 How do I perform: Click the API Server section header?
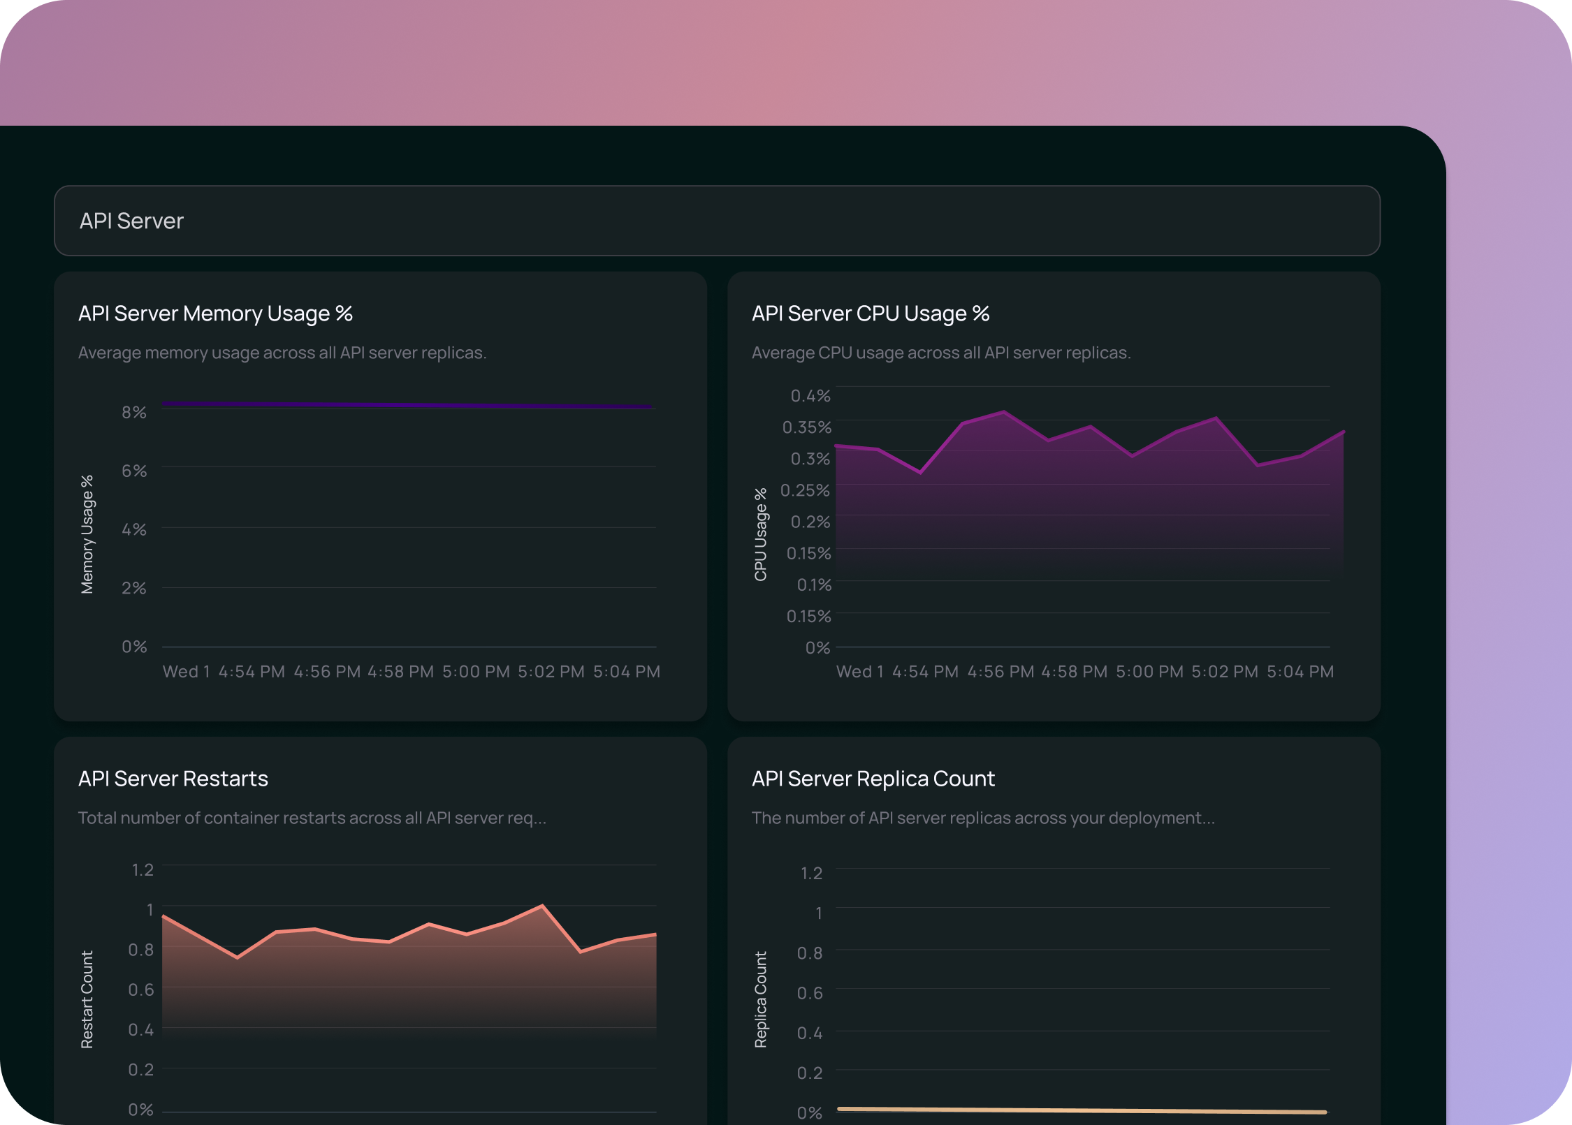[131, 221]
